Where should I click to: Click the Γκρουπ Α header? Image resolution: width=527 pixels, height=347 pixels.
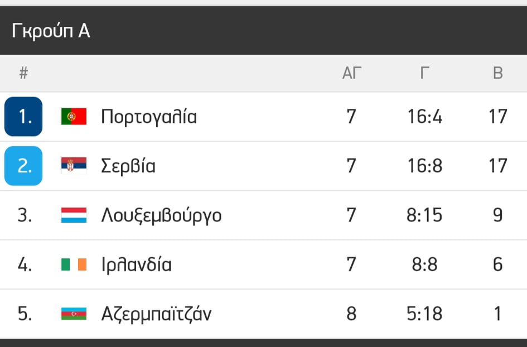point(51,31)
